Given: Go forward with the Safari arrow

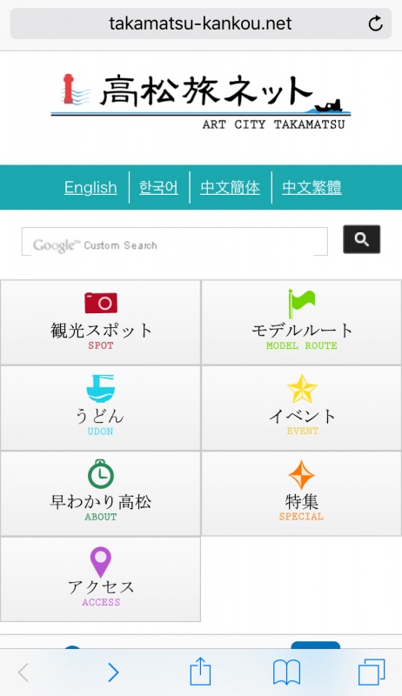Looking at the screenshot, I should tap(114, 673).
